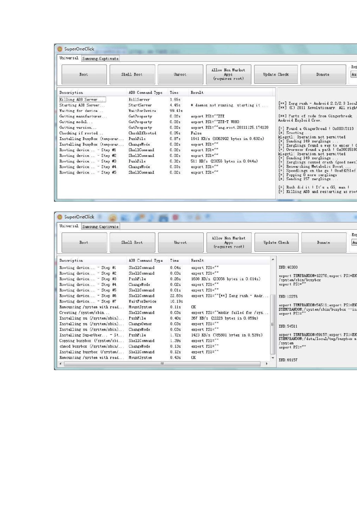The image size is (357, 505).
Task: Click the '10.19s' time cell
Action: (x=177, y=301)
